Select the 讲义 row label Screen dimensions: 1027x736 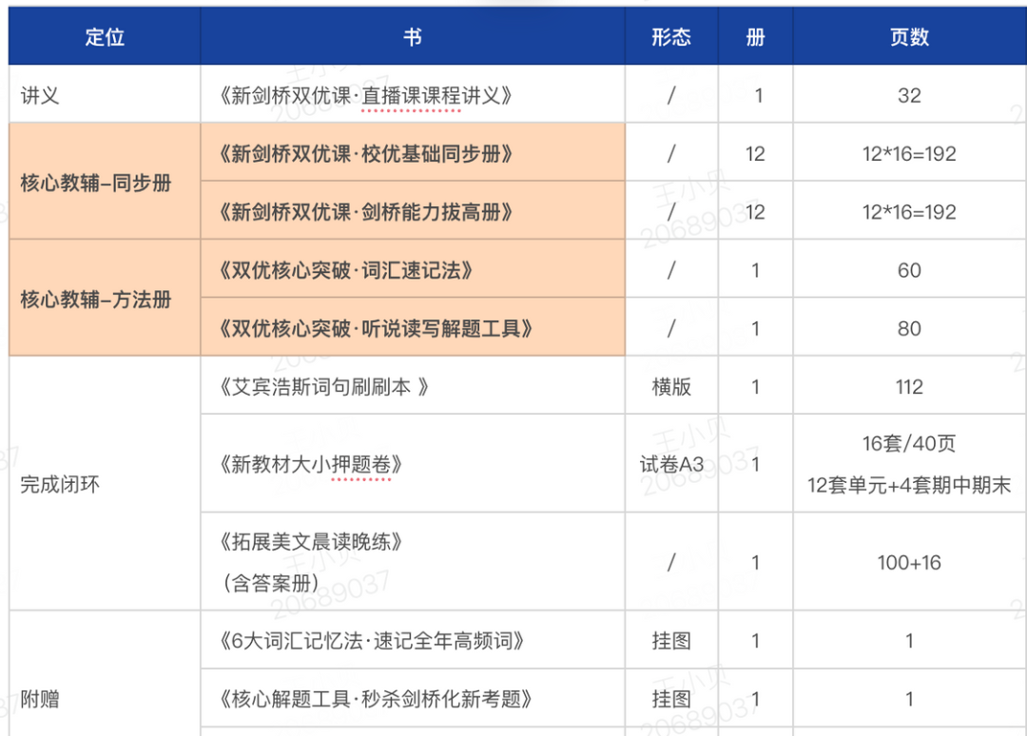[x=33, y=94]
